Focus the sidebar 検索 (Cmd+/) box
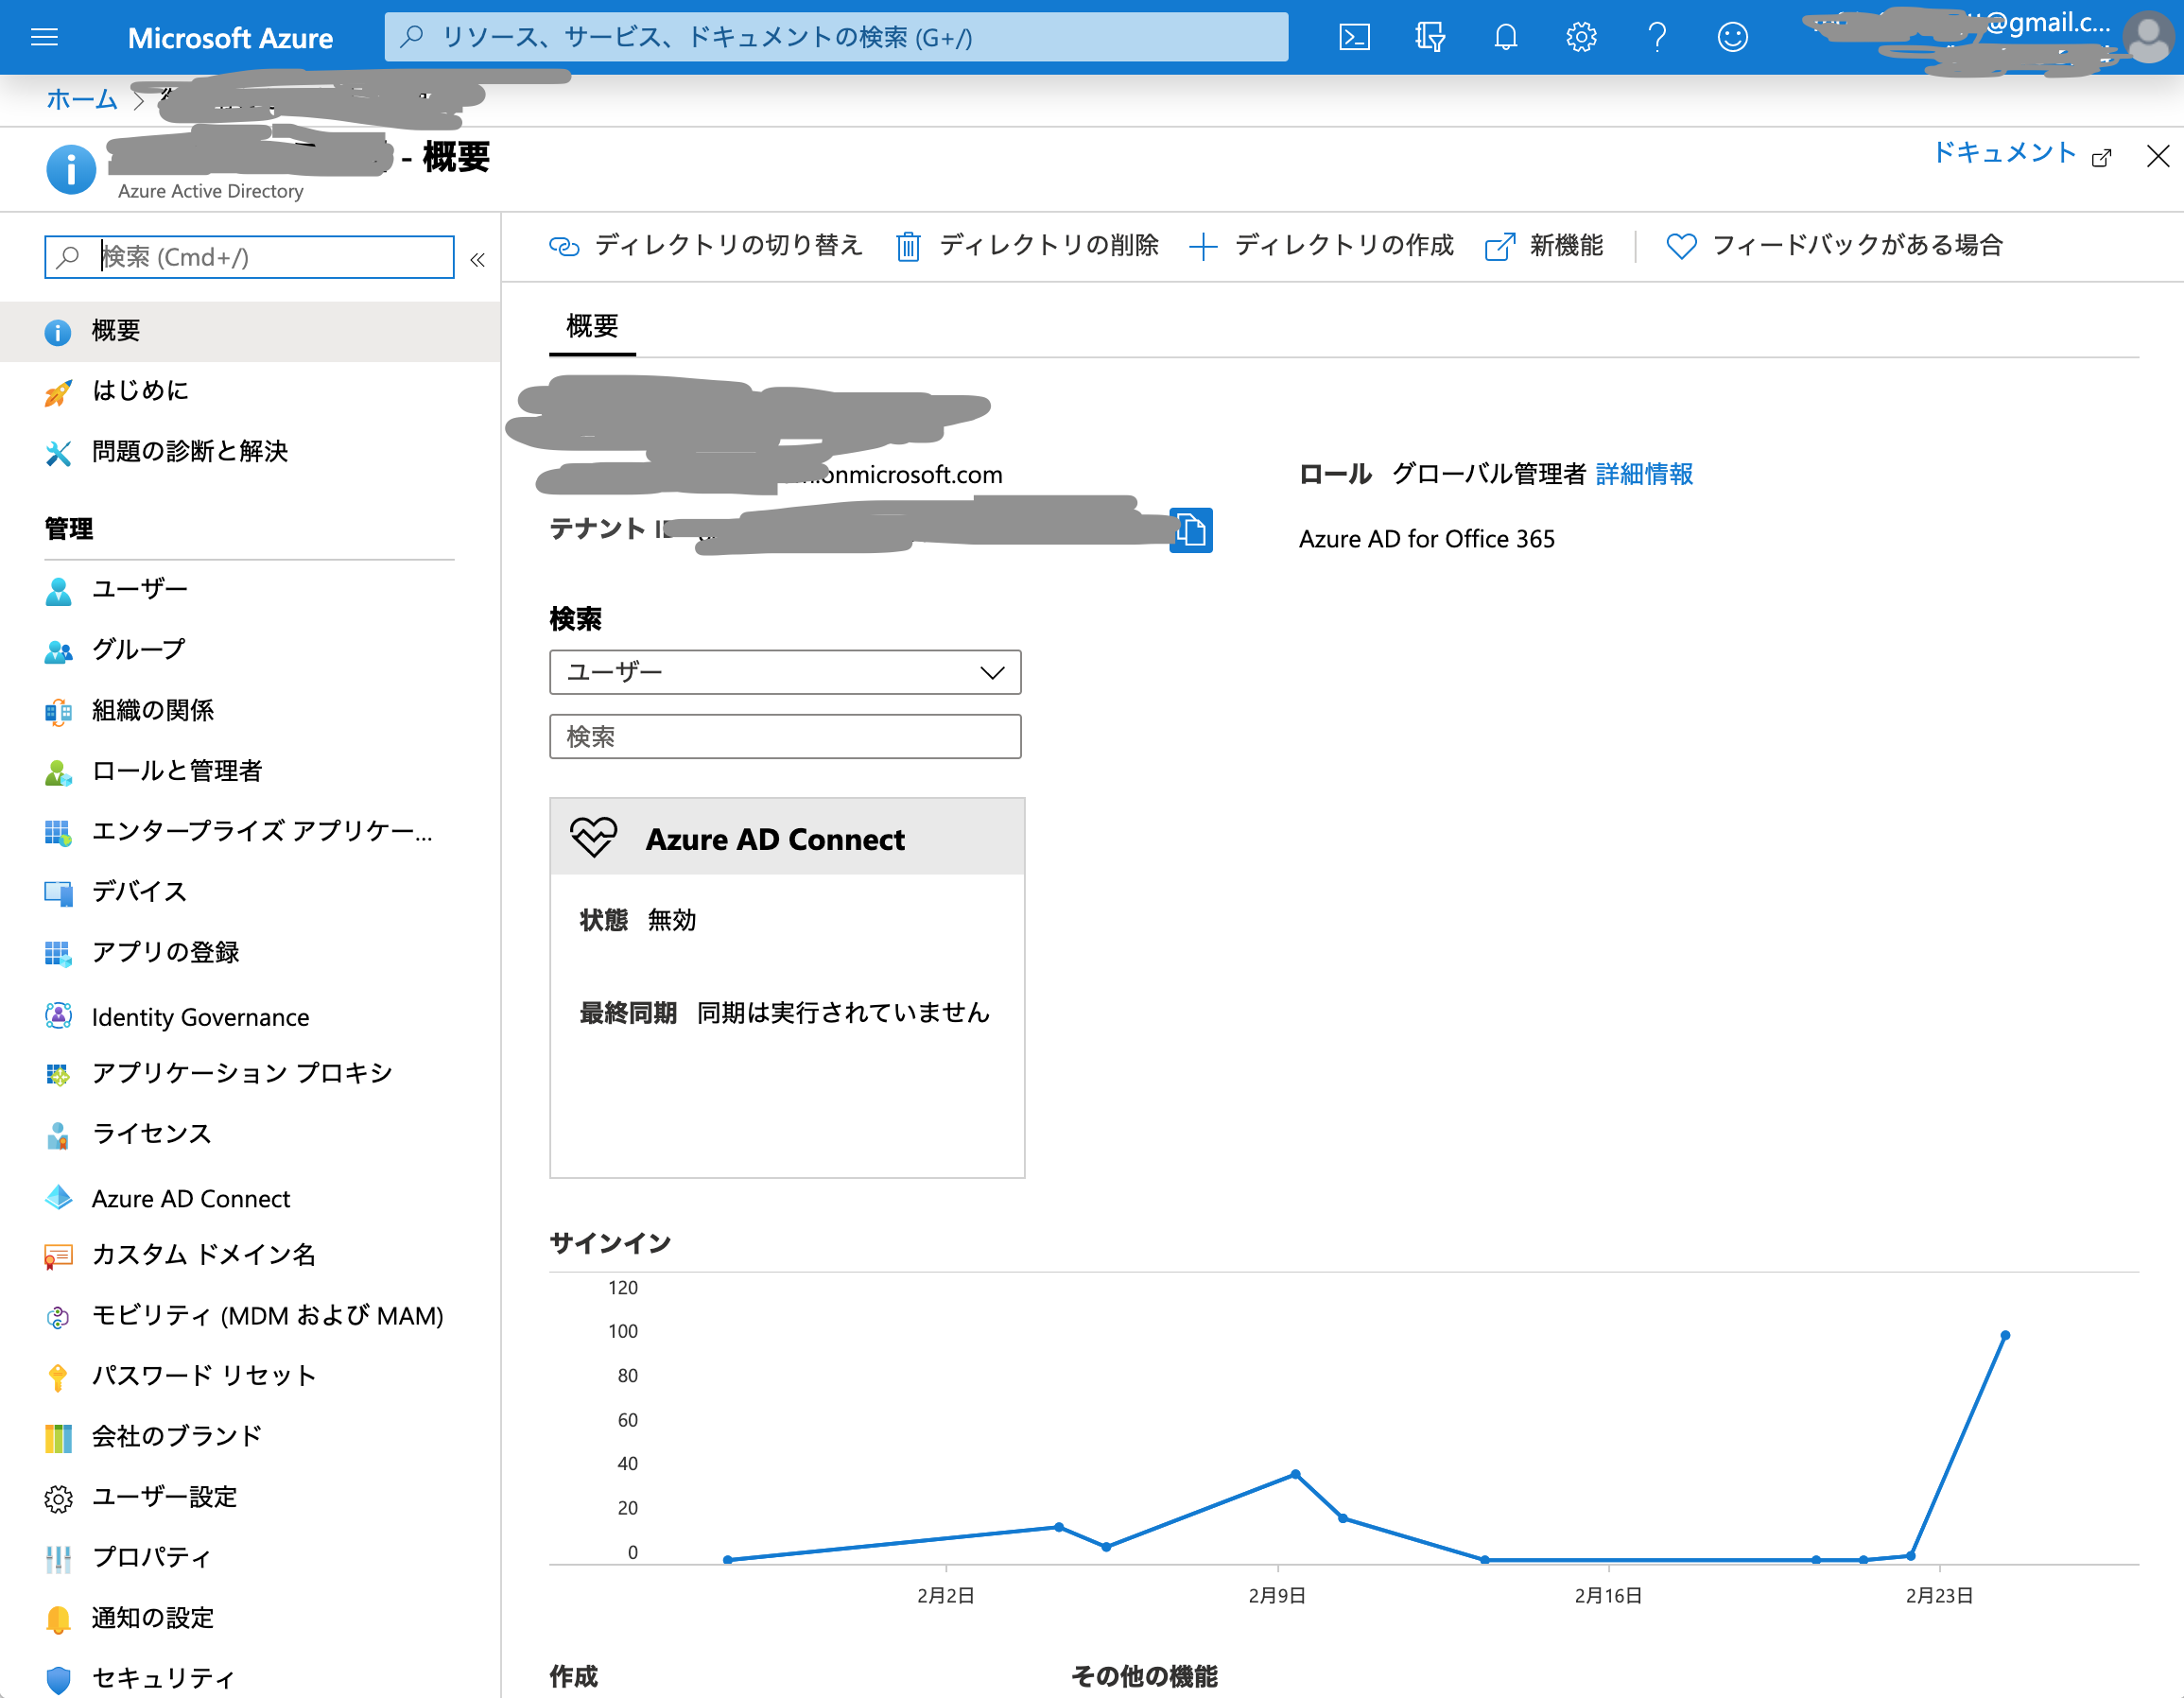2184x1698 pixels. tap(249, 257)
